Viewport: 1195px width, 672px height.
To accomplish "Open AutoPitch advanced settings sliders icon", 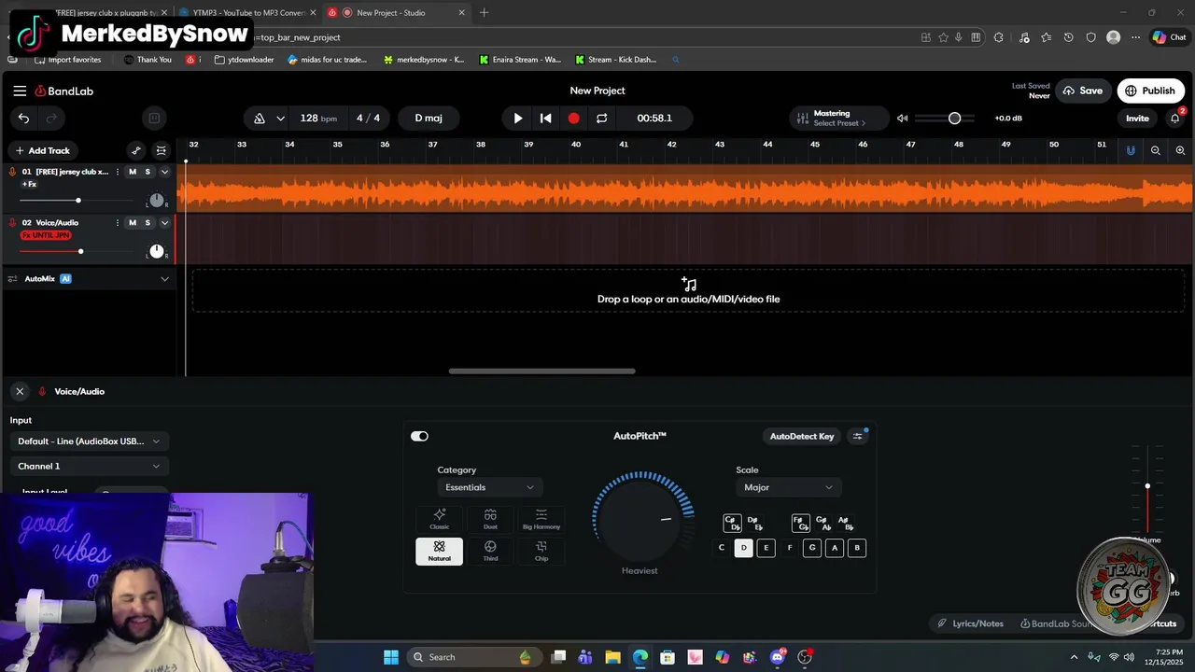I will coord(858,436).
